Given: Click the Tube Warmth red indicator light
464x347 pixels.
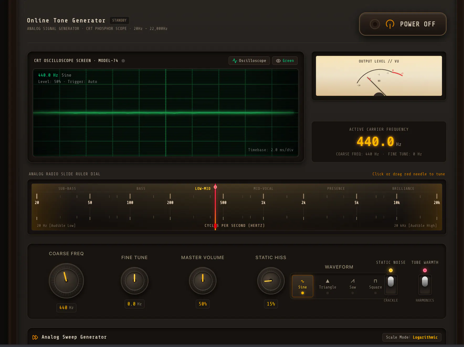Looking at the screenshot, I should [x=425, y=270].
